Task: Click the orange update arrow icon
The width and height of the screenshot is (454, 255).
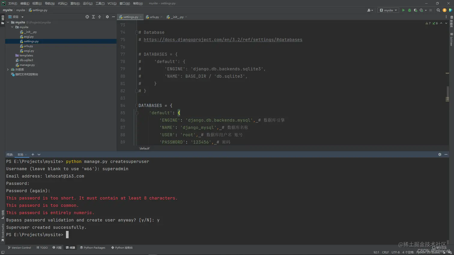Action: (x=444, y=10)
